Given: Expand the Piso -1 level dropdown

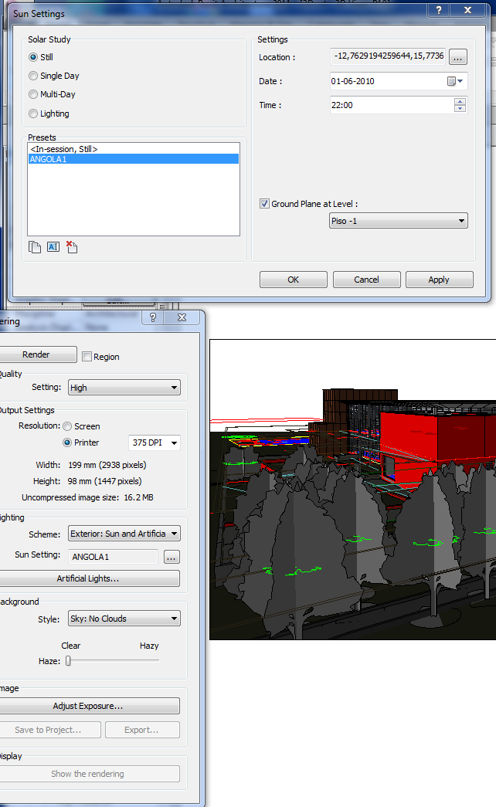Looking at the screenshot, I should click(x=399, y=221).
